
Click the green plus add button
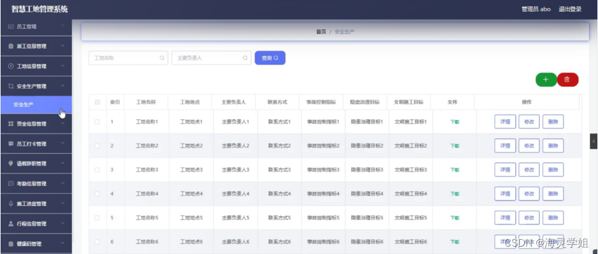[546, 79]
